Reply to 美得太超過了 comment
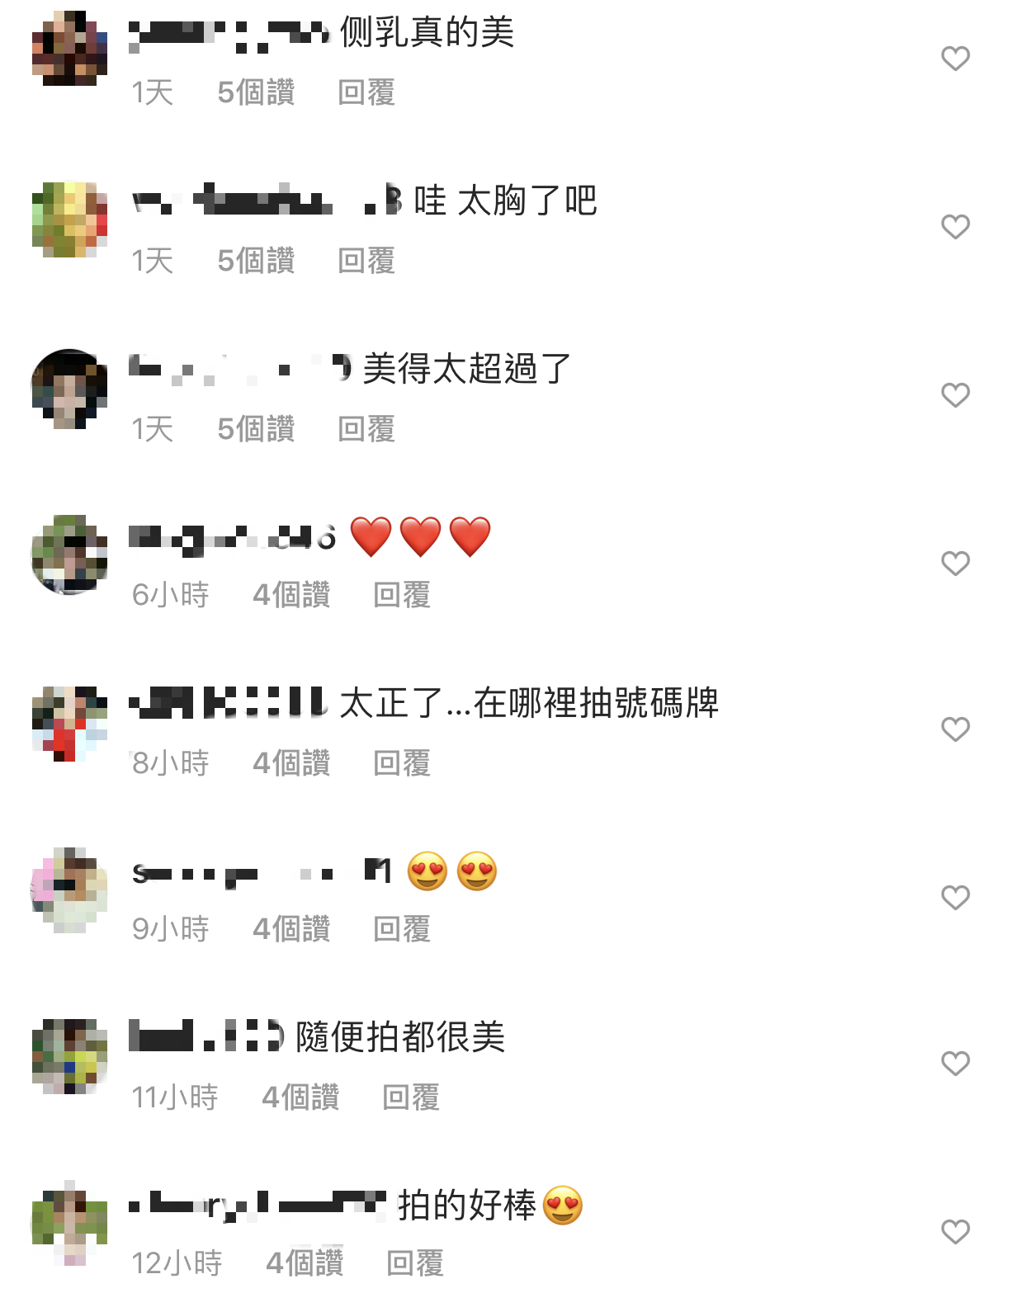 (366, 429)
